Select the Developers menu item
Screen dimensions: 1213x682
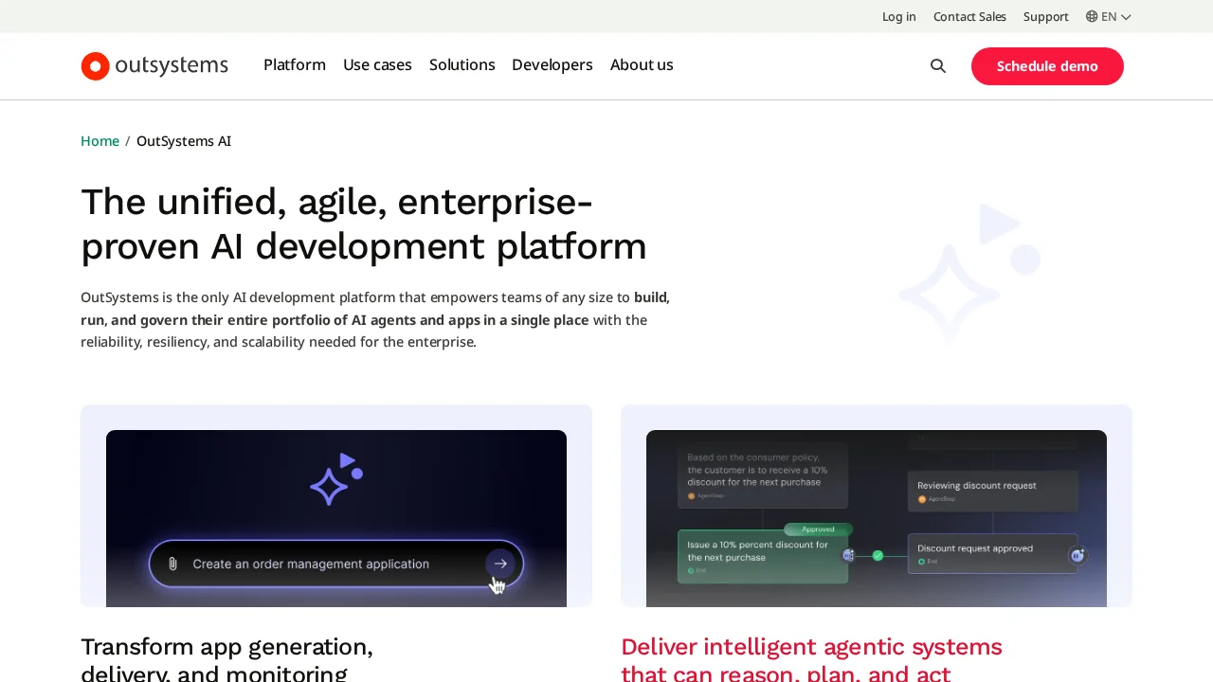point(552,65)
